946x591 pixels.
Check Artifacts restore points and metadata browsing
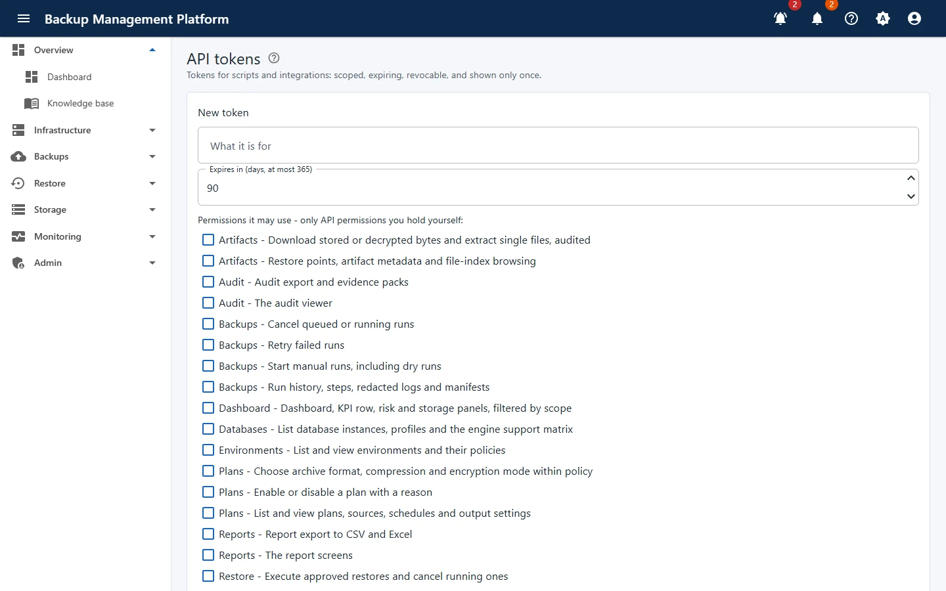click(x=208, y=261)
